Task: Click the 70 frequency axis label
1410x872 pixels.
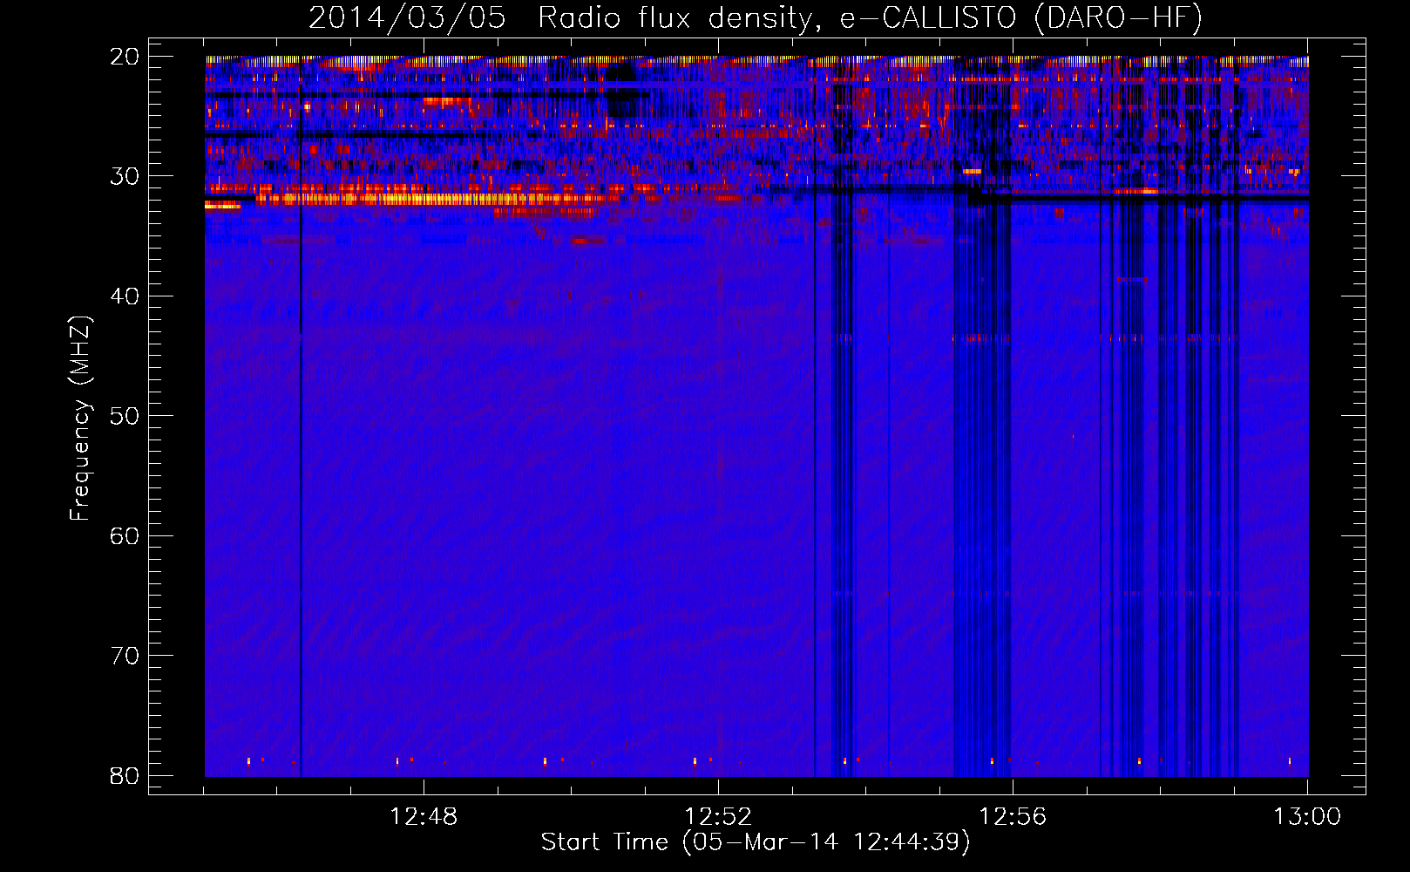Action: point(125,656)
